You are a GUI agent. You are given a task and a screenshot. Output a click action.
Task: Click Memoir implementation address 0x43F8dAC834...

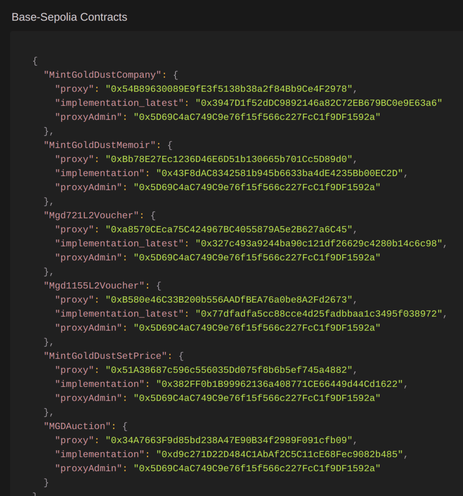[279, 173]
